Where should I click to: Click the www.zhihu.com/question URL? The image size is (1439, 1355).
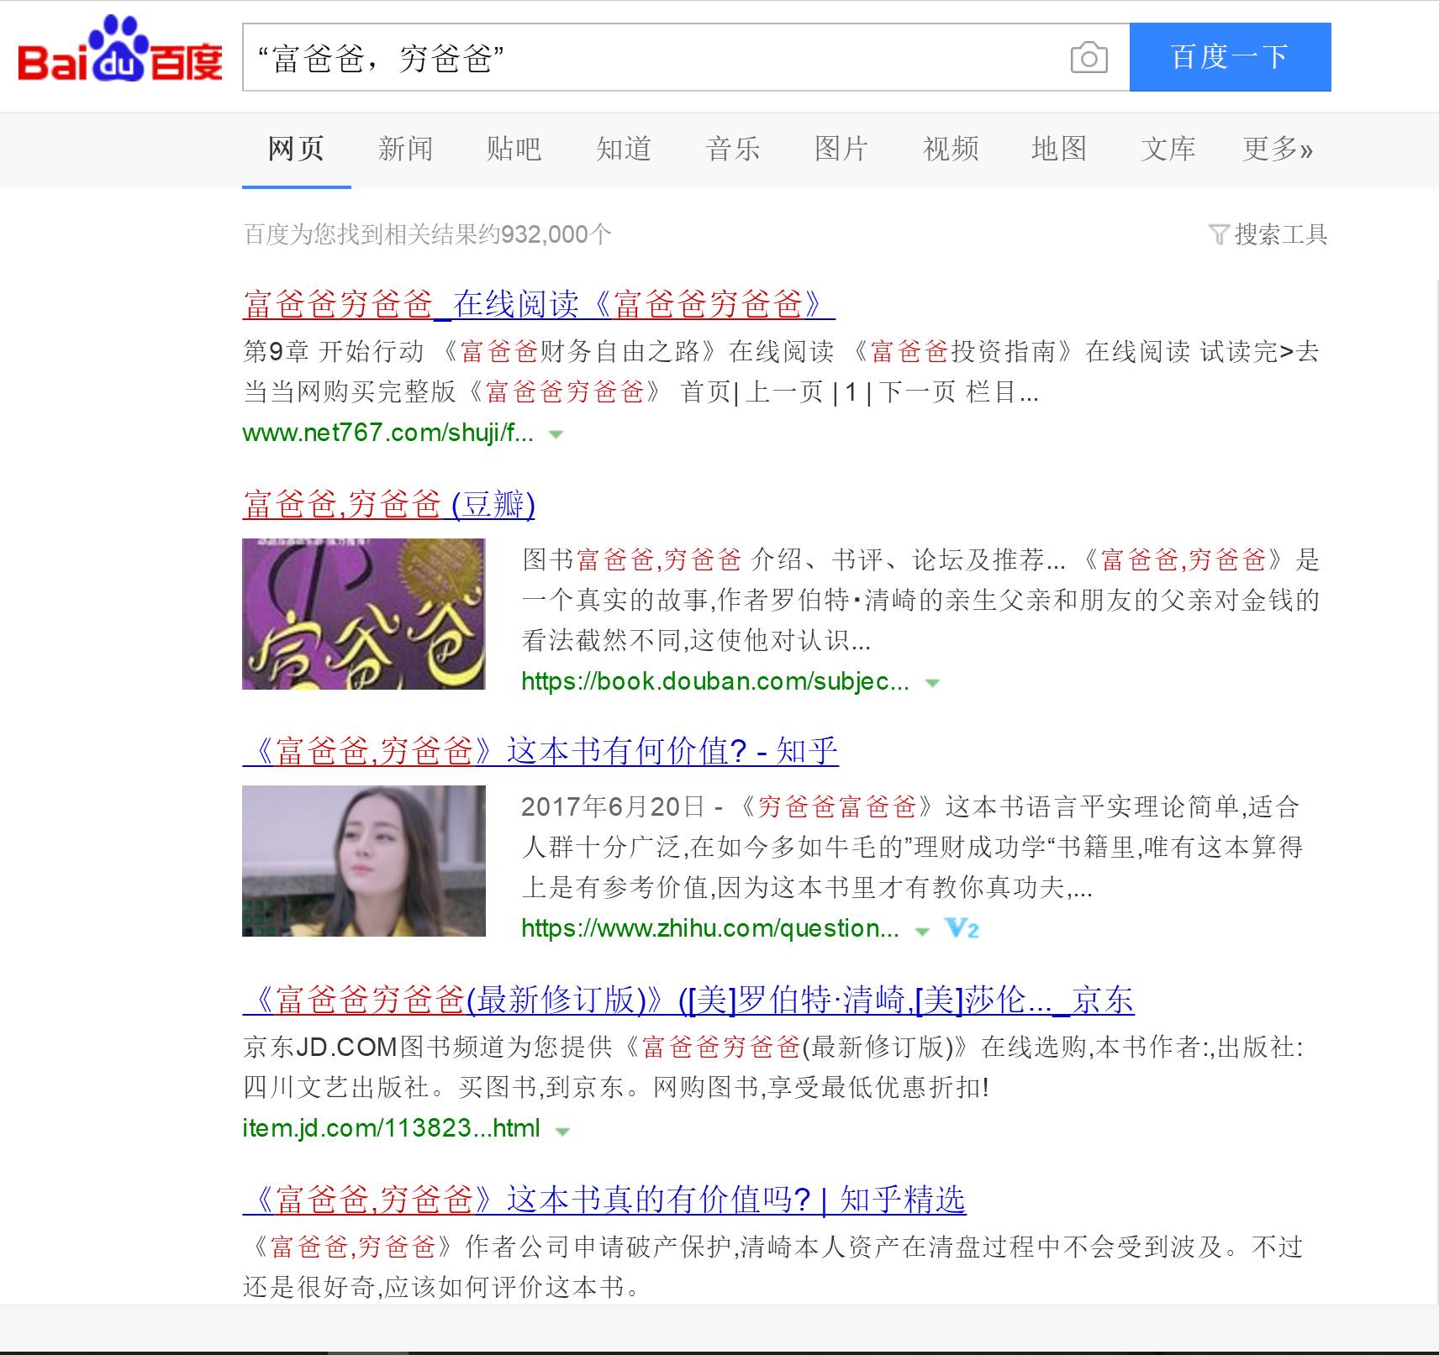710,928
